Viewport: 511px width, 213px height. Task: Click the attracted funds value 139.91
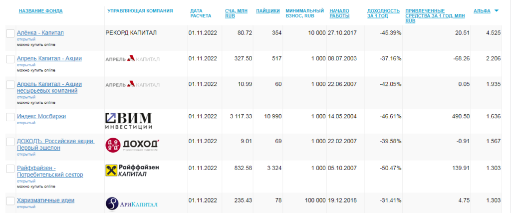point(461,168)
